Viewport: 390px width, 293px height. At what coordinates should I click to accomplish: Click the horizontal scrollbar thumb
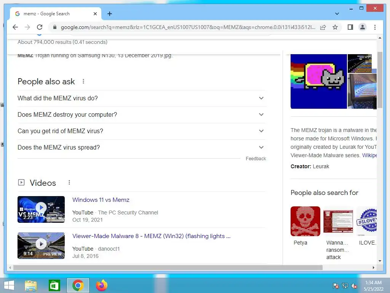(168, 267)
